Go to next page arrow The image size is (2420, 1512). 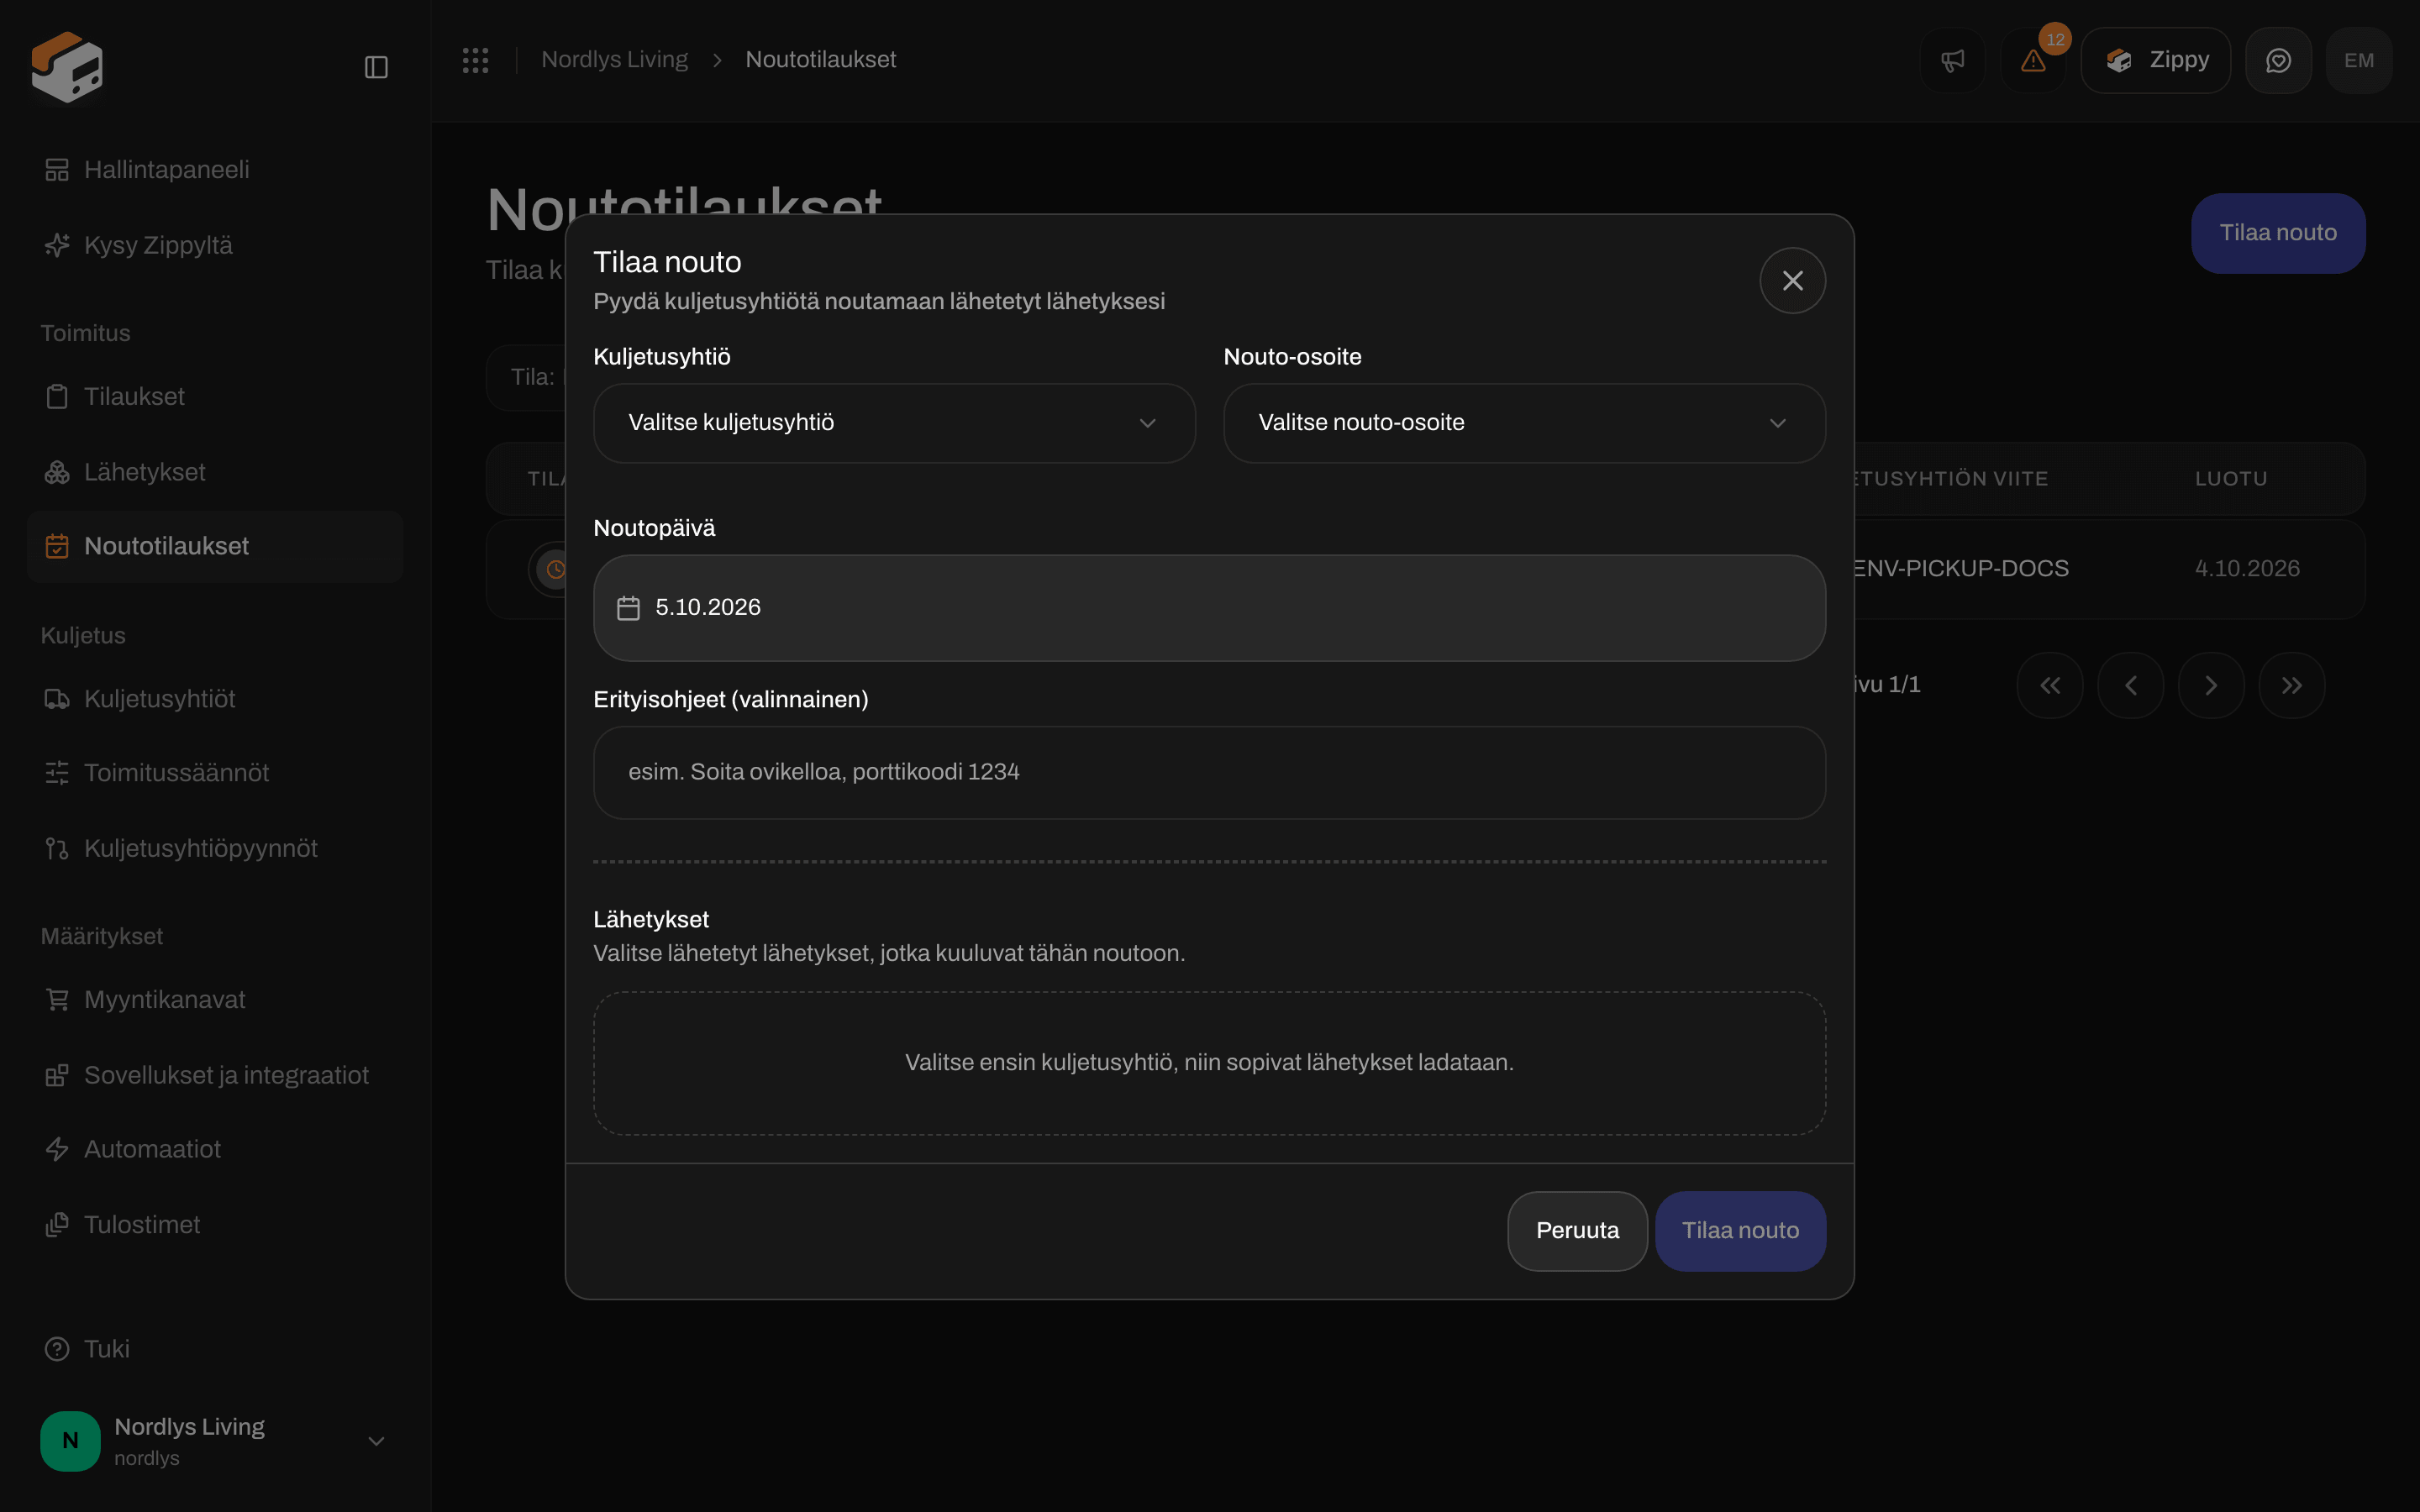(2211, 685)
